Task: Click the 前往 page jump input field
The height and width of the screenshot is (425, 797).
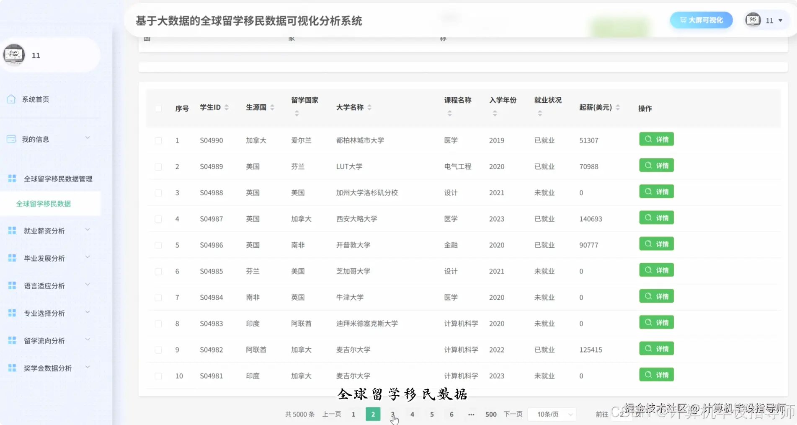Action: coord(622,414)
